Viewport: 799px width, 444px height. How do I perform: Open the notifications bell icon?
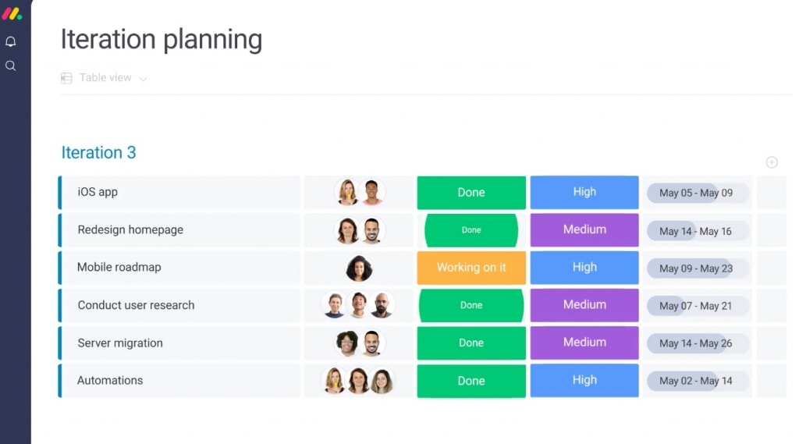click(11, 41)
